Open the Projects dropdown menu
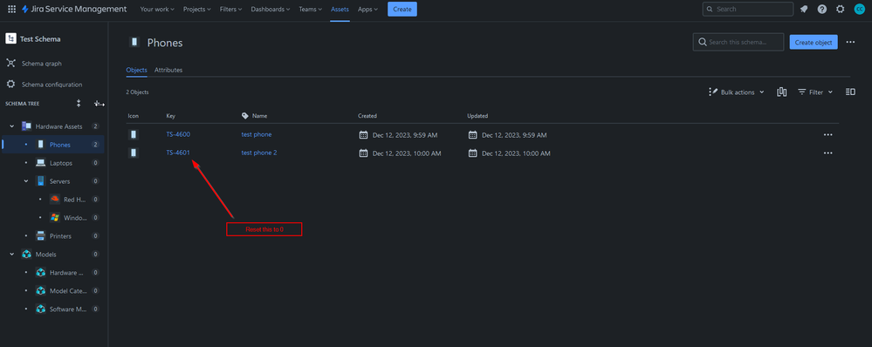The height and width of the screenshot is (347, 872). (197, 9)
